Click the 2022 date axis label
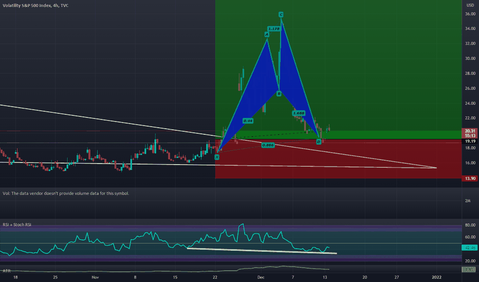This screenshot has height=282, width=479. click(x=436, y=277)
